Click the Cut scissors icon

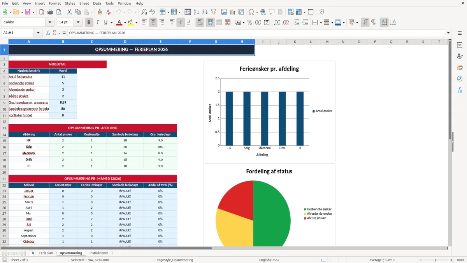69,12
